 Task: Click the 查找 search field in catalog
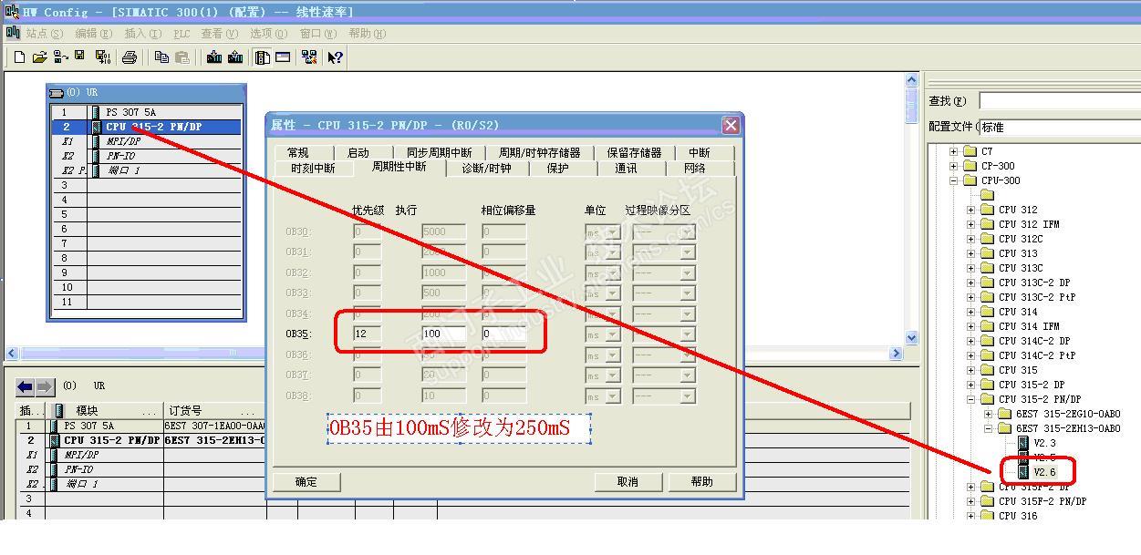[1059, 100]
